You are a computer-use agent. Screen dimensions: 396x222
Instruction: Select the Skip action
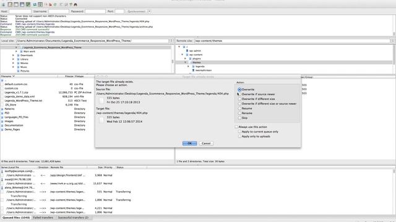(x=239, y=118)
